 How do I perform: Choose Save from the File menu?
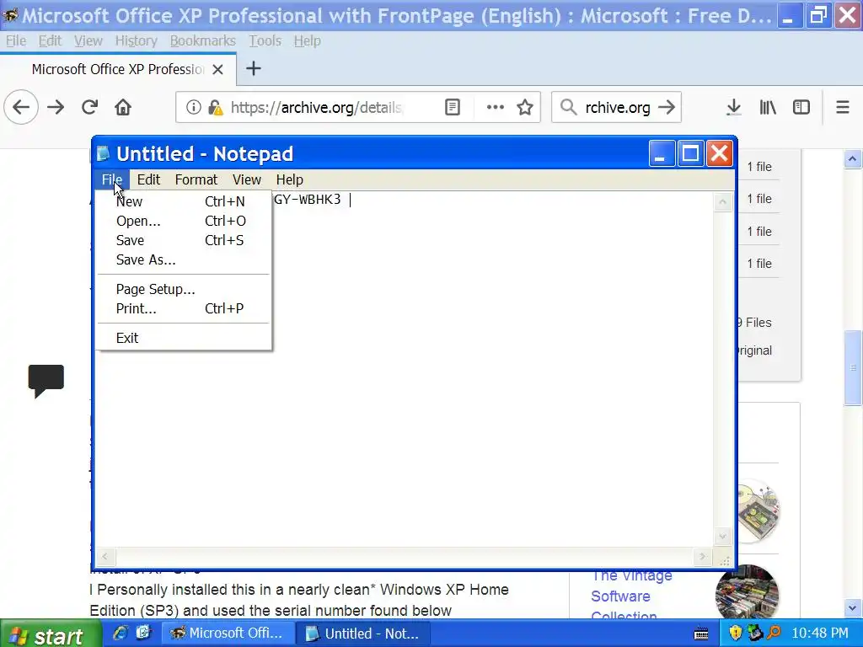pyautogui.click(x=183, y=240)
